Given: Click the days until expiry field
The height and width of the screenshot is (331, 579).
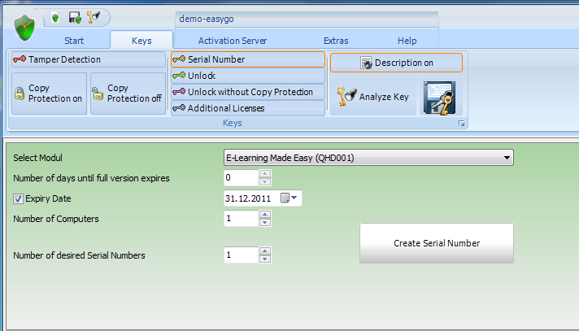Looking at the screenshot, I should coord(241,177).
